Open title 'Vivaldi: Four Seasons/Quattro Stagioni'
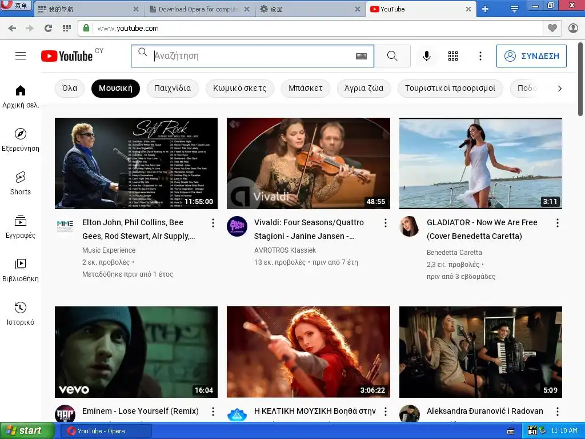The image size is (585, 439). pos(309,229)
